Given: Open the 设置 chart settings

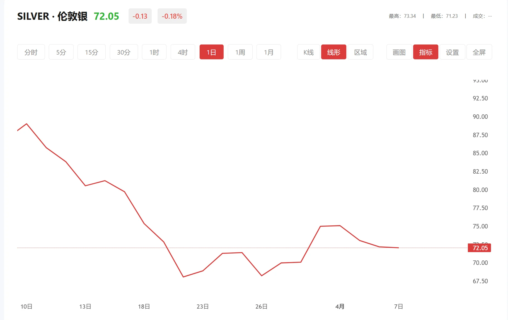Looking at the screenshot, I should pos(452,52).
